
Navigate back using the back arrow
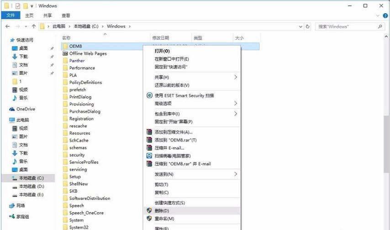[8, 26]
